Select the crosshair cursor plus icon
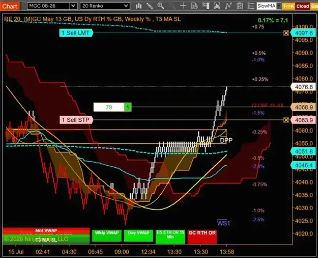Screen dimensions: 318x258 coord(183,6)
